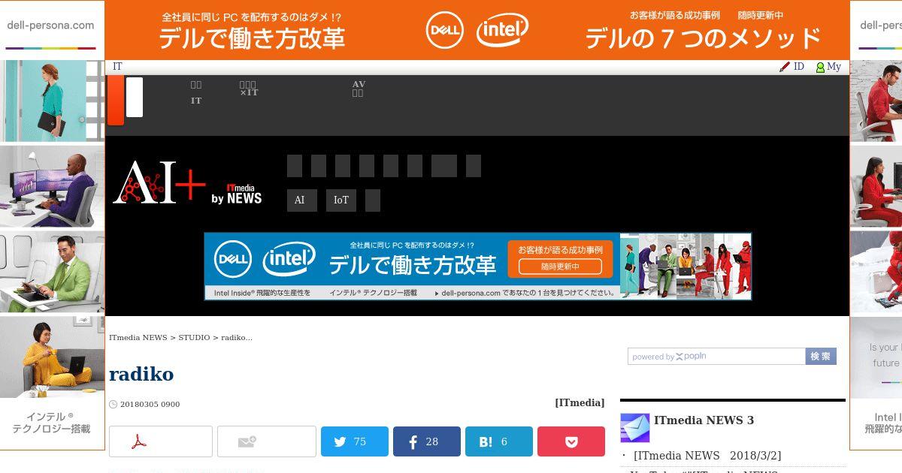Click the [ITmedia] author label
This screenshot has width=902, height=473.
pyautogui.click(x=580, y=403)
